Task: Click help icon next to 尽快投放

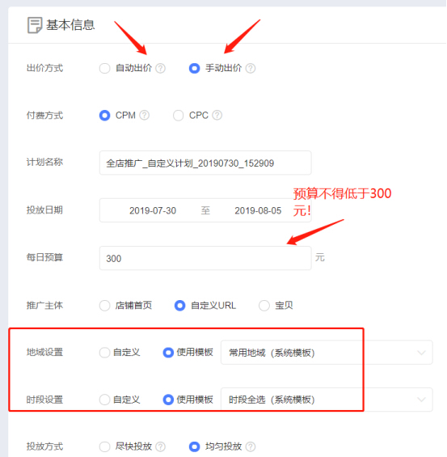Action: point(161,446)
